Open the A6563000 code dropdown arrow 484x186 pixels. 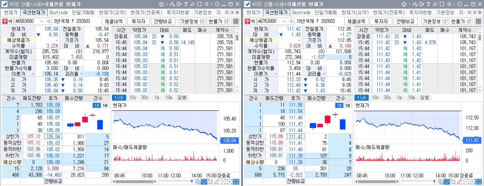[42, 21]
